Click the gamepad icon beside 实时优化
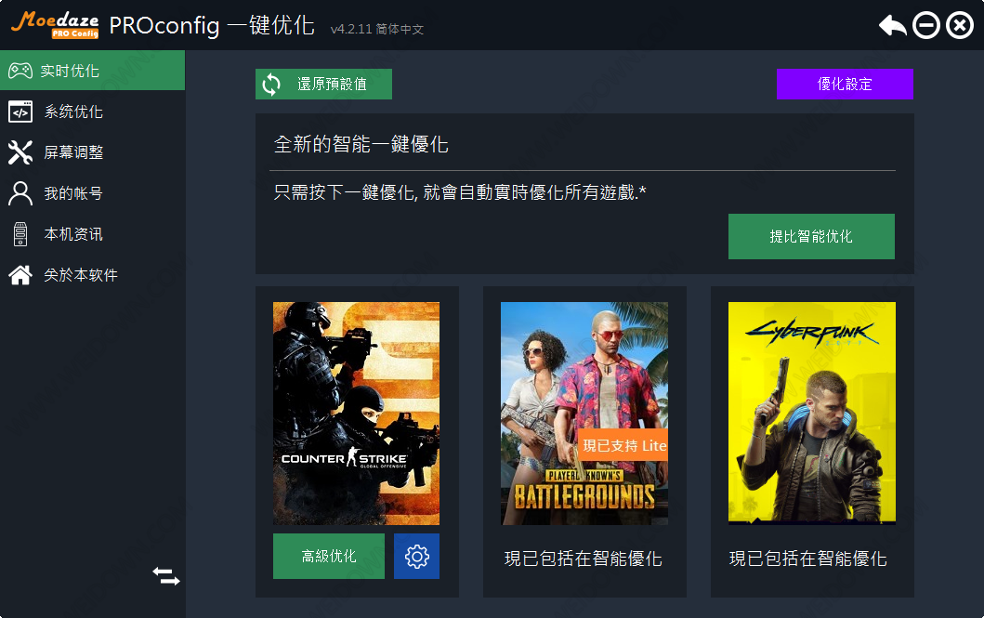The image size is (984, 618). (x=20, y=71)
